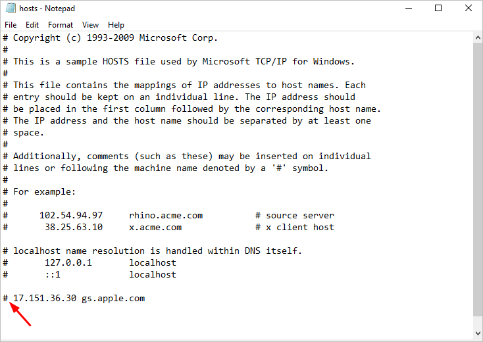The width and height of the screenshot is (483, 342).
Task: Minimize the Notepad window
Action: pos(409,8)
